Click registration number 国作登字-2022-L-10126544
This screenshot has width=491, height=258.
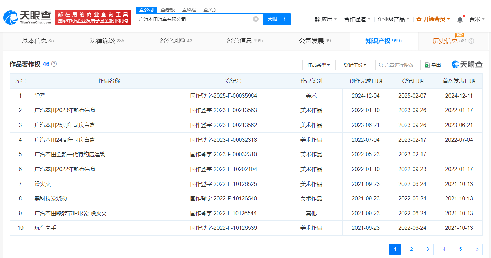click(x=223, y=213)
